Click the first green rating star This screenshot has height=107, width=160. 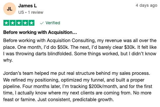tap(6, 23)
